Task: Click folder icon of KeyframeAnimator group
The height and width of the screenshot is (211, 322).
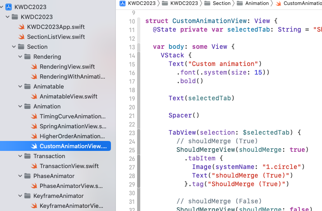Action: tap(28, 196)
